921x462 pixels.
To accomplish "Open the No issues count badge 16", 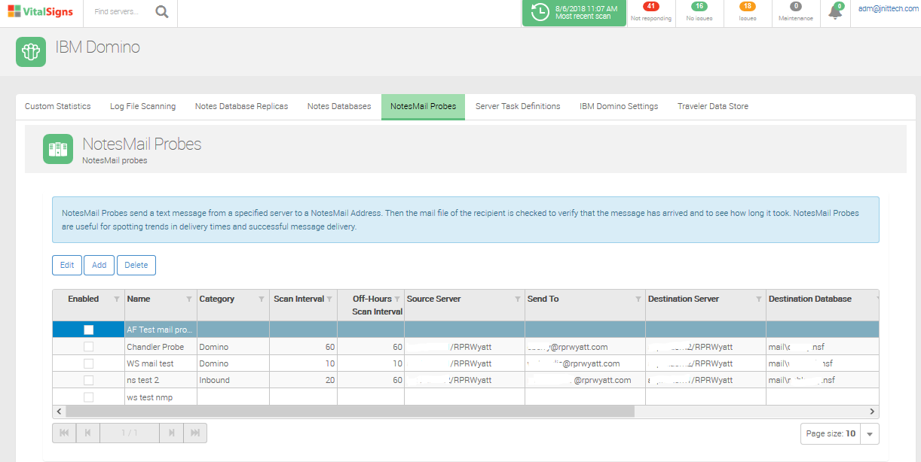I will coord(699,7).
